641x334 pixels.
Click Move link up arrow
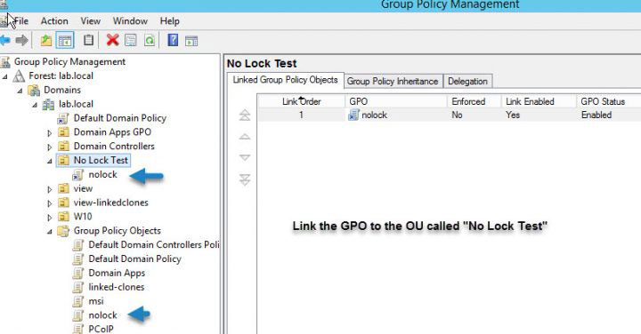(245, 137)
